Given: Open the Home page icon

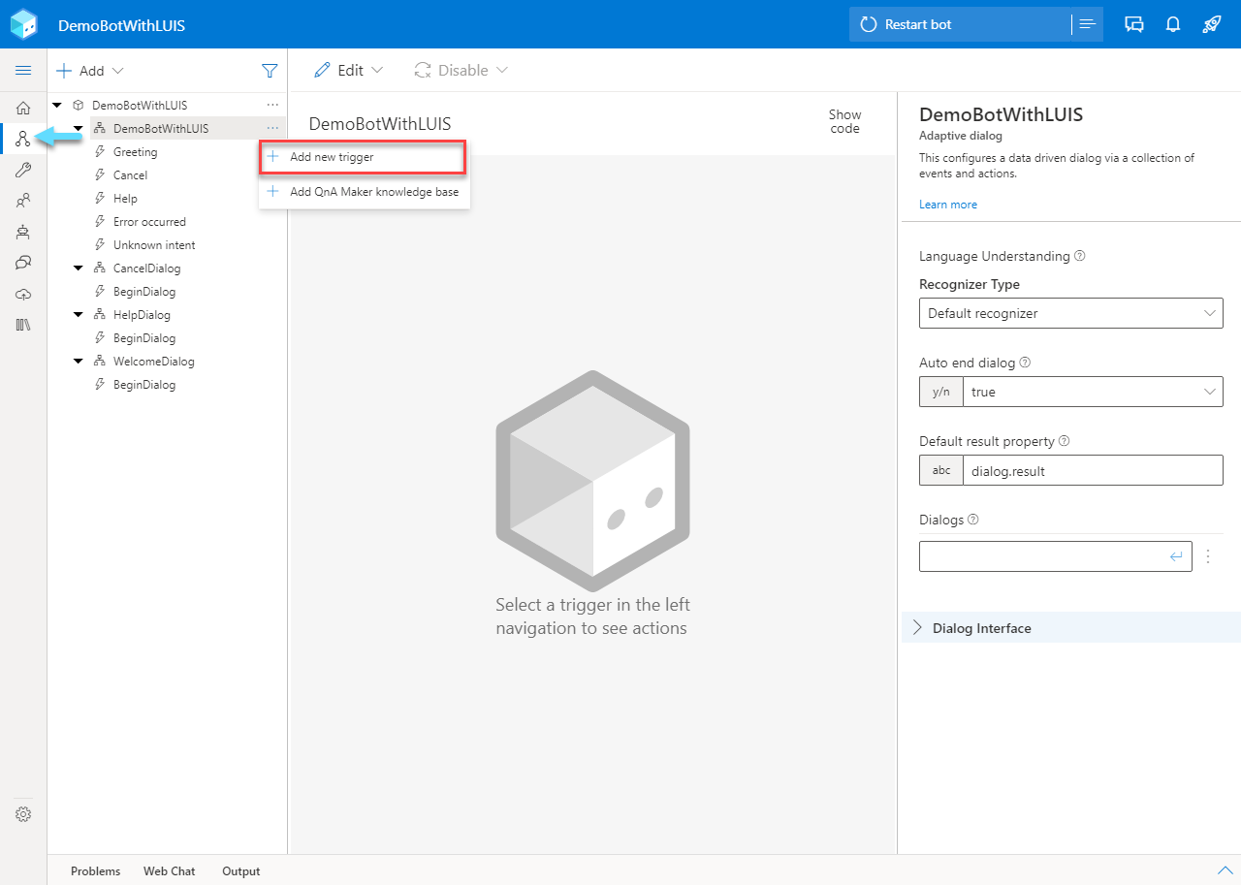Looking at the screenshot, I should [x=23, y=108].
